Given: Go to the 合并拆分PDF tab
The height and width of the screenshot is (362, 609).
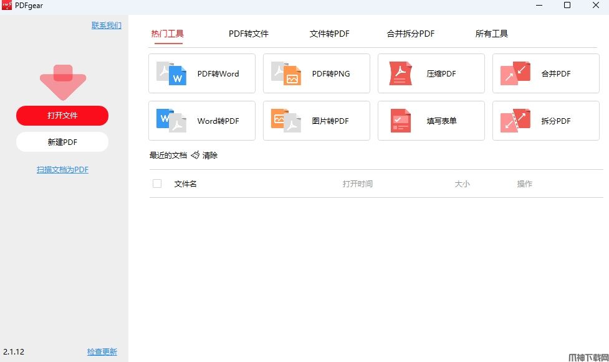Looking at the screenshot, I should [x=411, y=34].
